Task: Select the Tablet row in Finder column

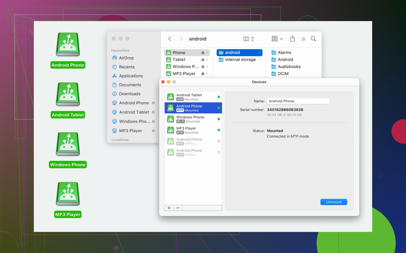Action: pyautogui.click(x=187, y=60)
